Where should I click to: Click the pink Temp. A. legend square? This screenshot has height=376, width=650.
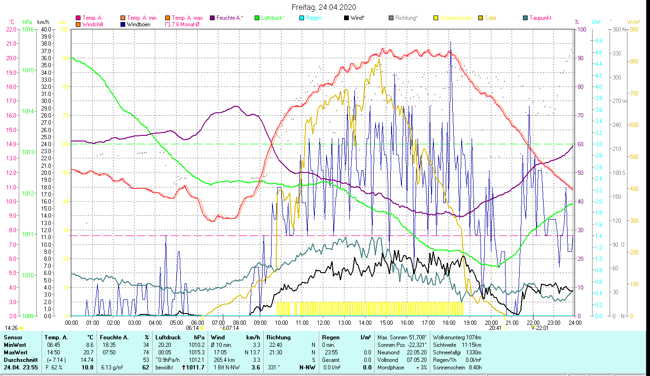(78, 18)
